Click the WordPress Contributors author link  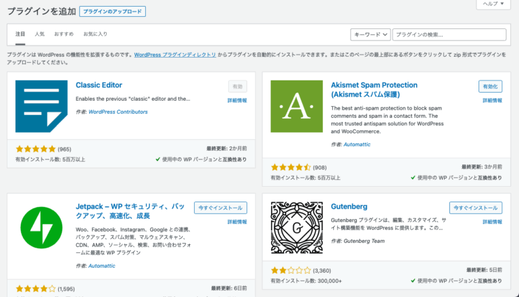point(118,112)
